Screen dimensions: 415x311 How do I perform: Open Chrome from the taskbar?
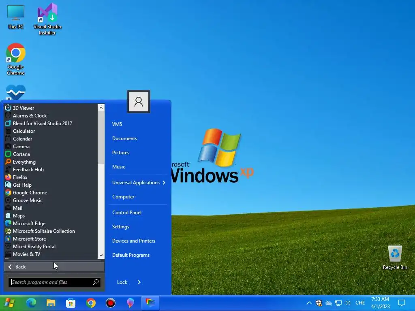(90, 303)
